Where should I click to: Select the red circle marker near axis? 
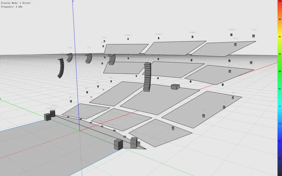[91, 97]
